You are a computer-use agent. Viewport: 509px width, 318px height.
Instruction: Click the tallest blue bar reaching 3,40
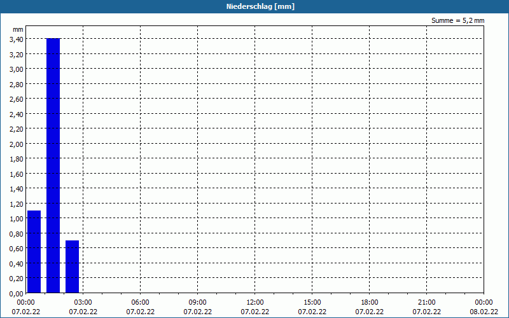53,165
